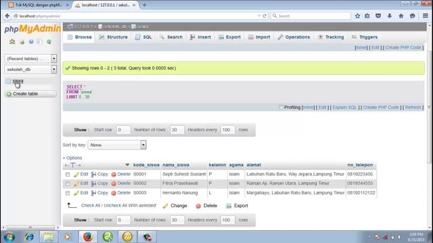The height and width of the screenshot is (243, 433).
Task: Sort by no_telepon column header
Action: point(360,165)
